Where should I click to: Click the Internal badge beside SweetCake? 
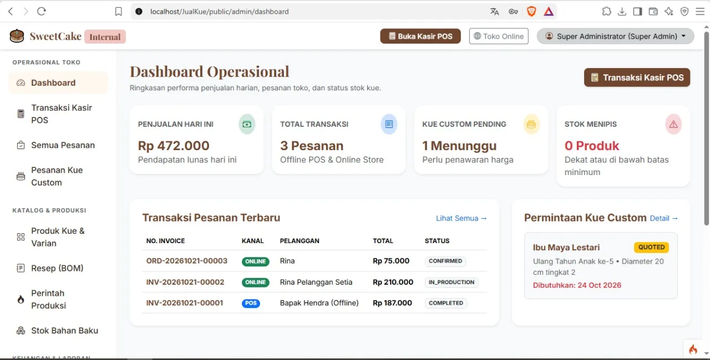(x=105, y=37)
